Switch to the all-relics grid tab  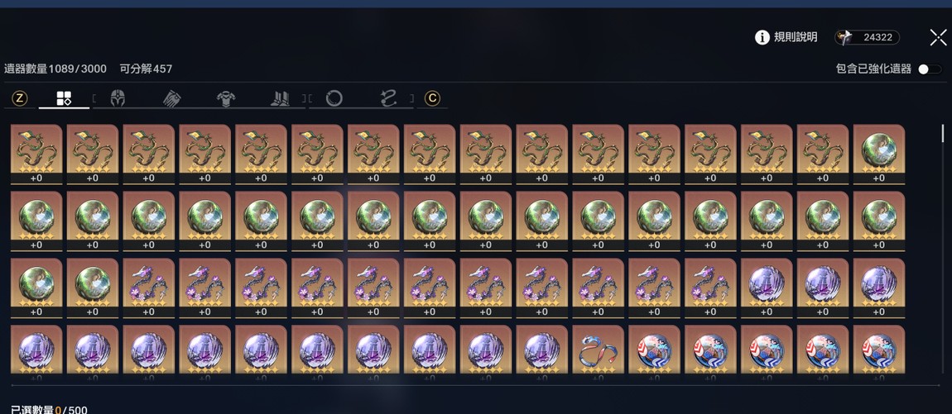[x=64, y=98]
